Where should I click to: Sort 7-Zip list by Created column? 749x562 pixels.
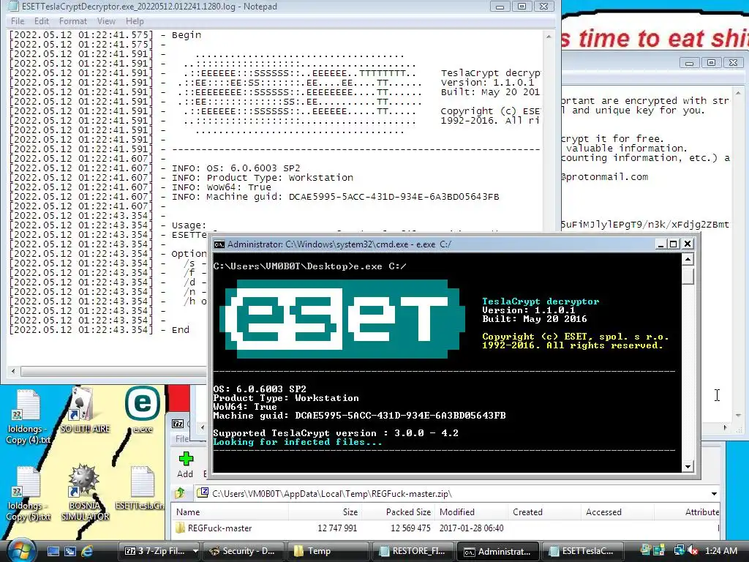tap(544, 512)
